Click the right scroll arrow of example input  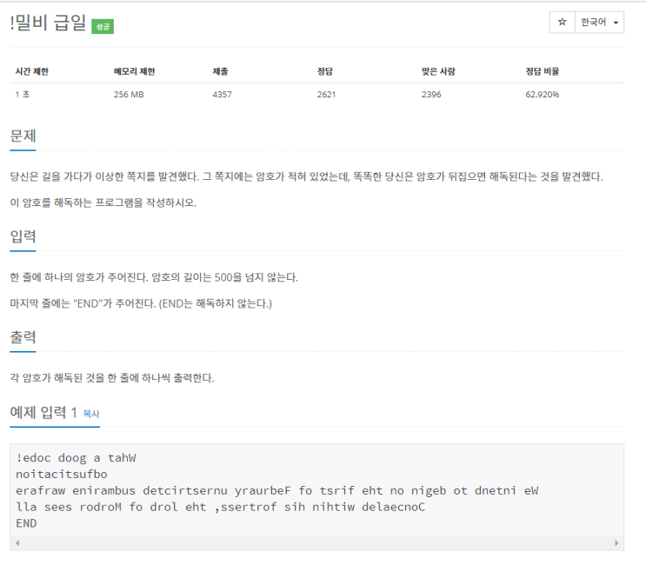pos(616,543)
